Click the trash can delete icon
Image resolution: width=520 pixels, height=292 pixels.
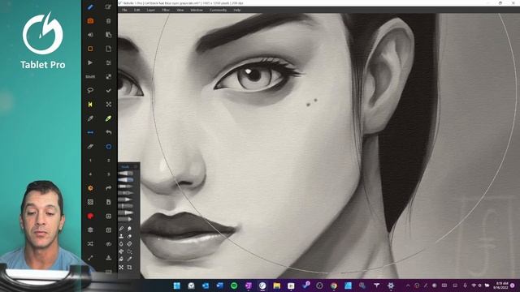pyautogui.click(x=108, y=21)
